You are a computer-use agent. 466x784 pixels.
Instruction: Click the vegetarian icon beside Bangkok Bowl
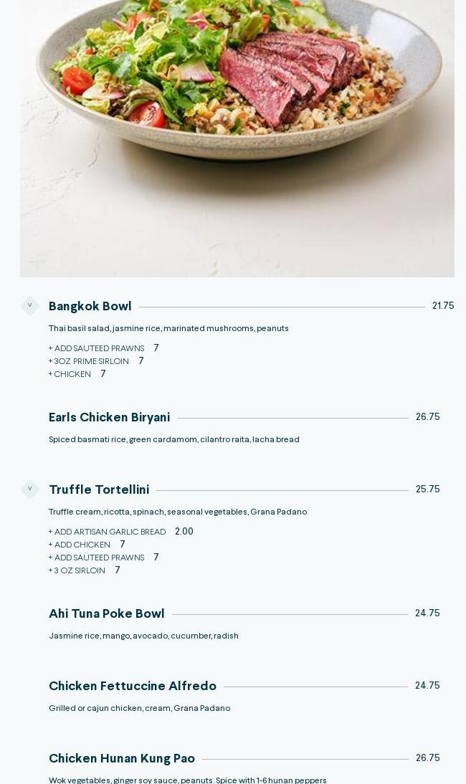click(29, 306)
